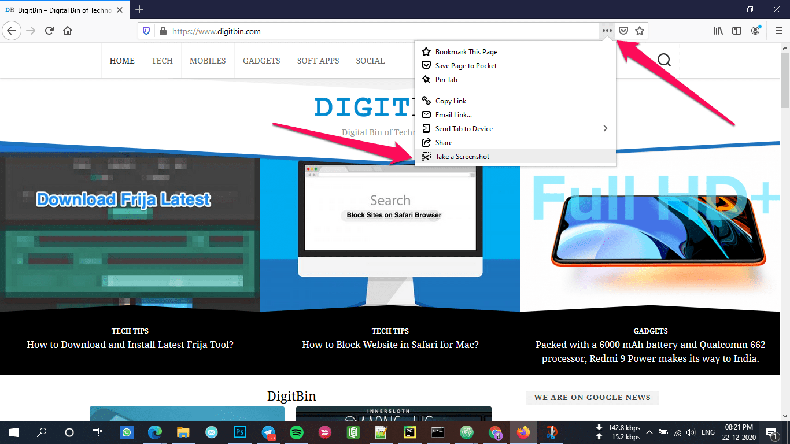
Task: Open the GADGETS nav item
Action: click(261, 61)
